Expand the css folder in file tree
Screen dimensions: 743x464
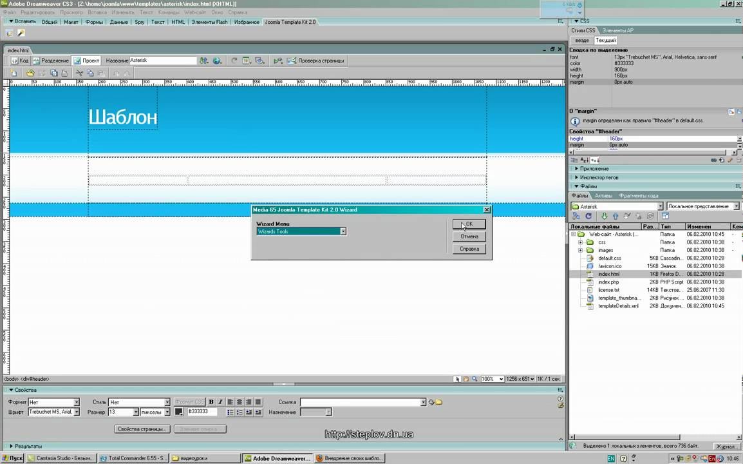[x=581, y=242]
